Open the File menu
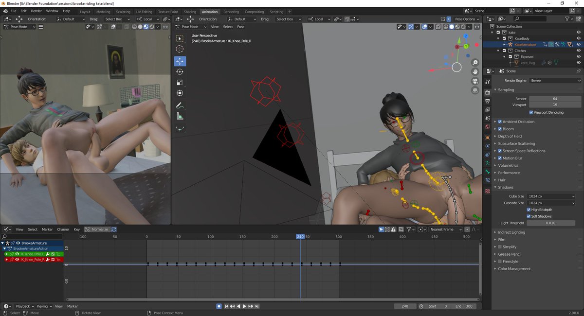This screenshot has width=584, height=316. point(13,11)
